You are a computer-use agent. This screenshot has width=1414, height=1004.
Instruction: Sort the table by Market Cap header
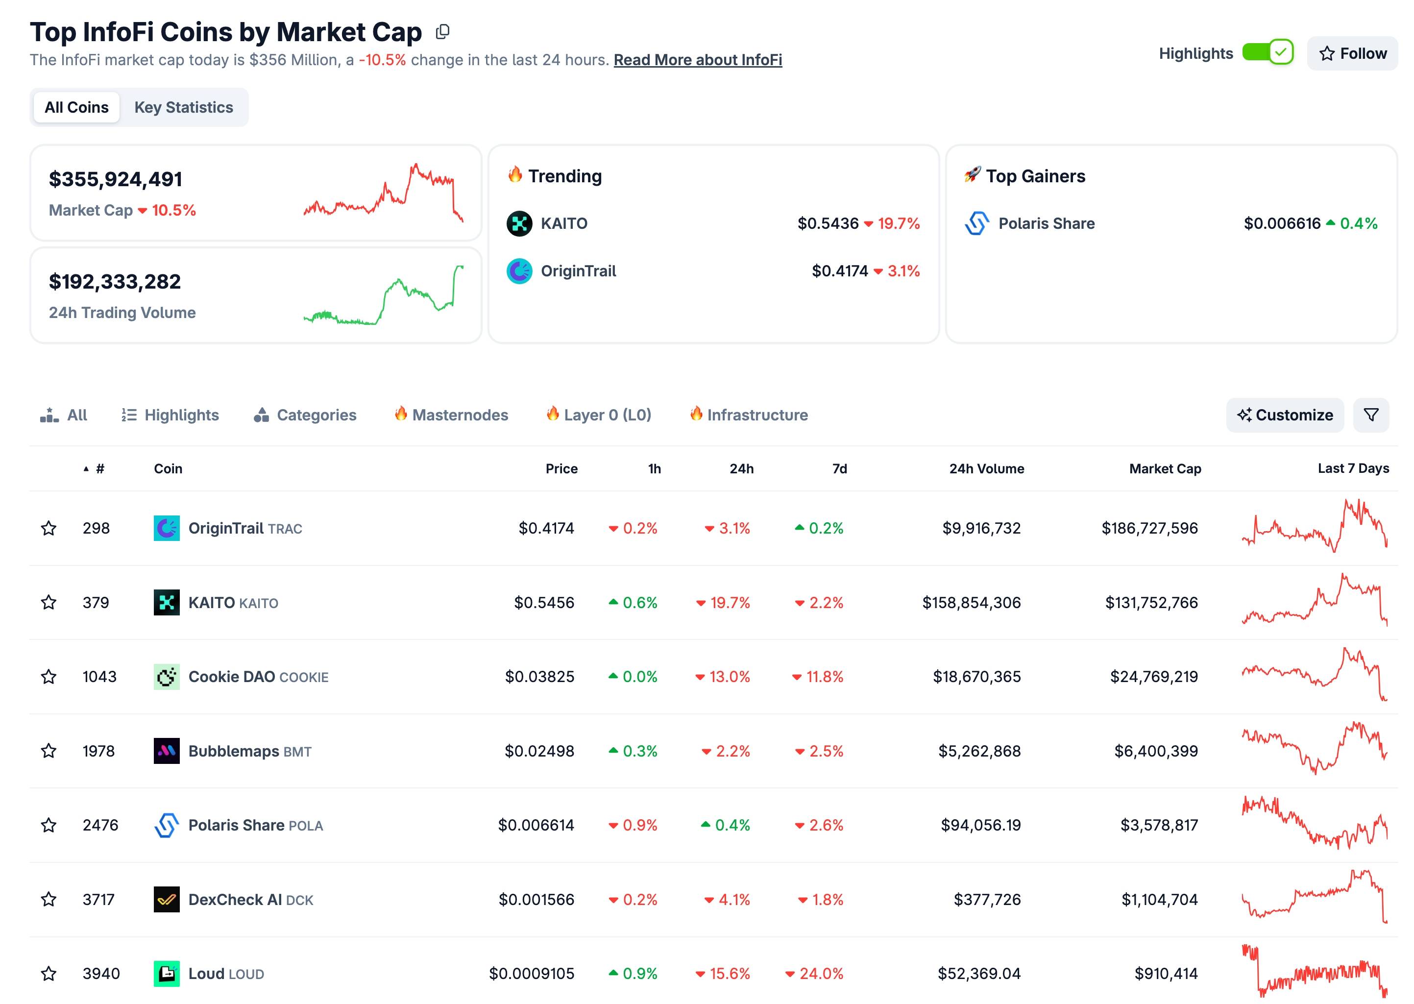click(x=1165, y=468)
